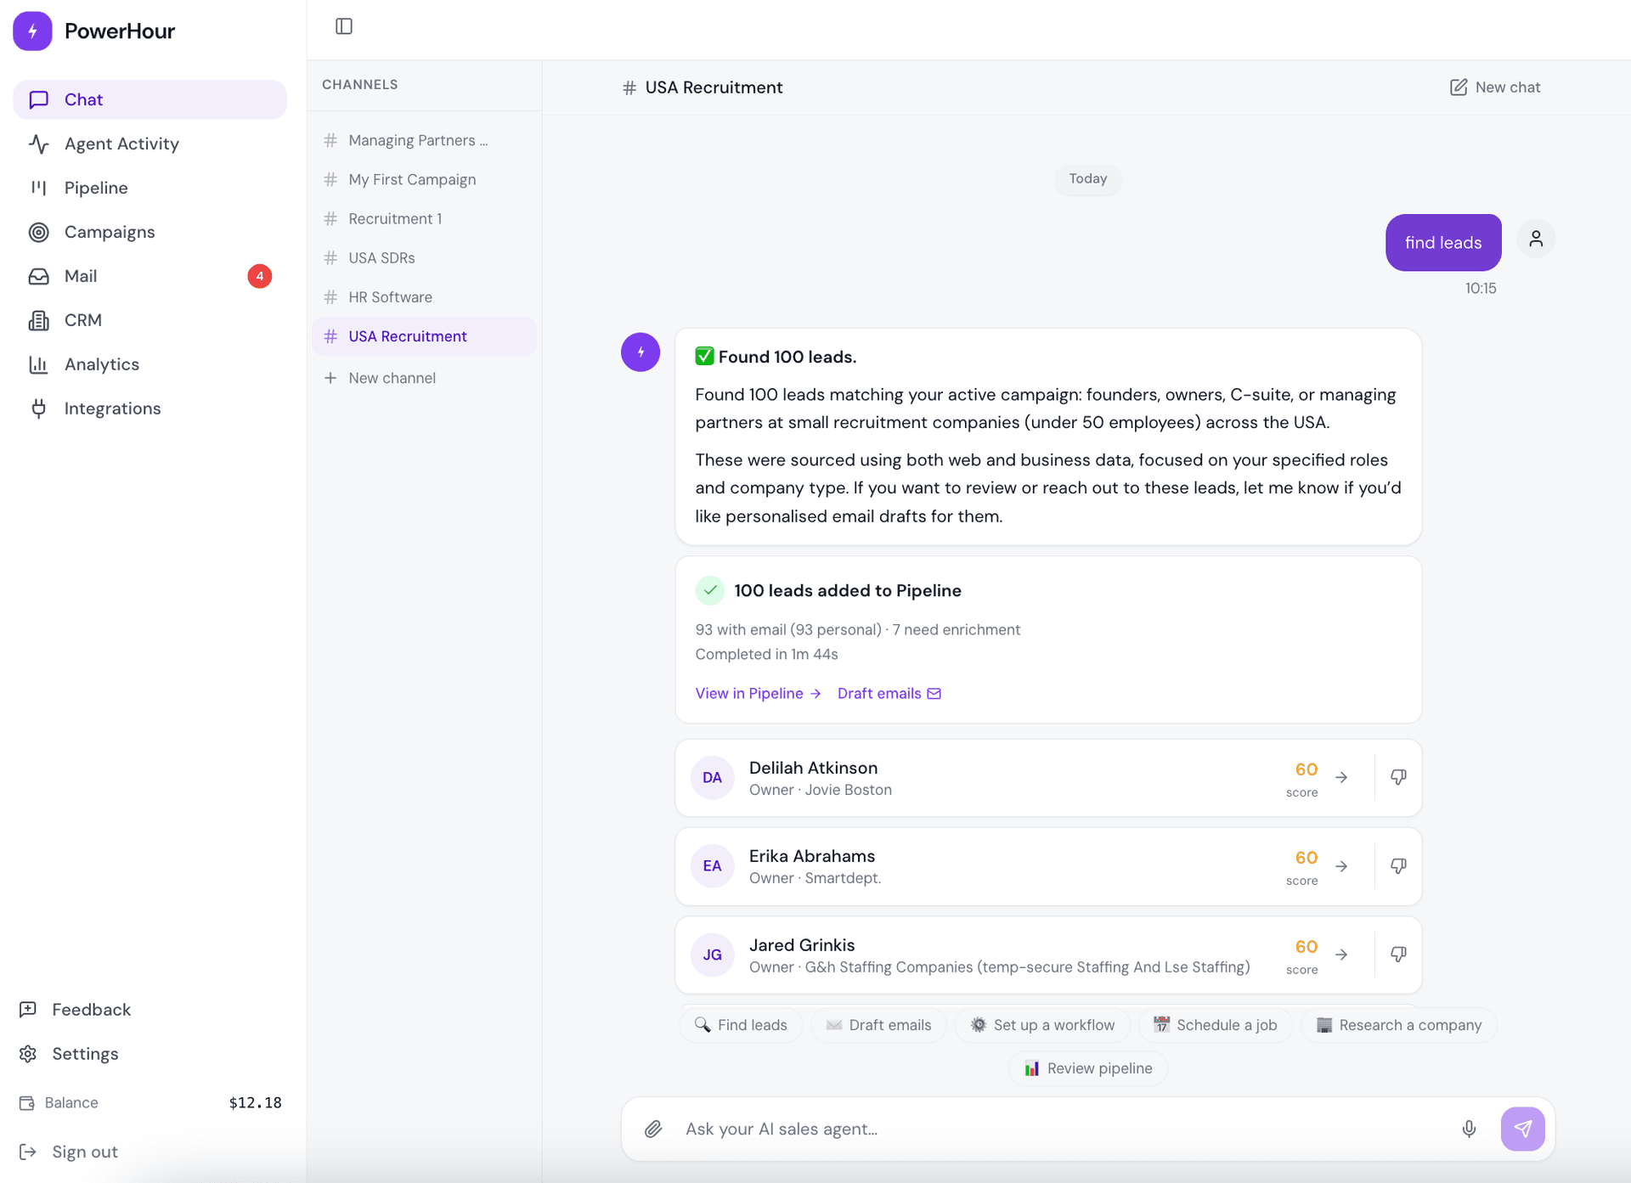Click the $12.18 balance amount
1631x1183 pixels.
(x=255, y=1103)
